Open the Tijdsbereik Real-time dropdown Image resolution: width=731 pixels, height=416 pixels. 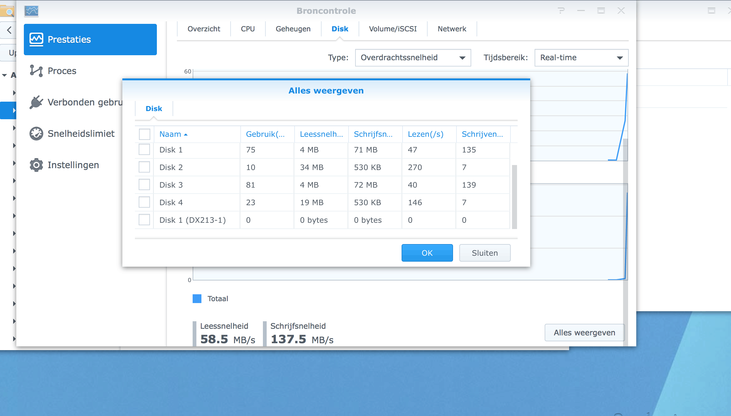pyautogui.click(x=581, y=58)
